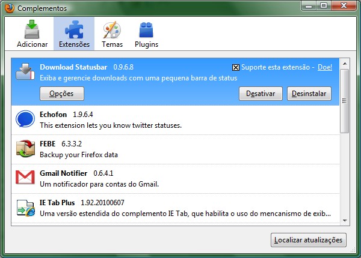Click the IE Tab Plus description text

coord(185,214)
